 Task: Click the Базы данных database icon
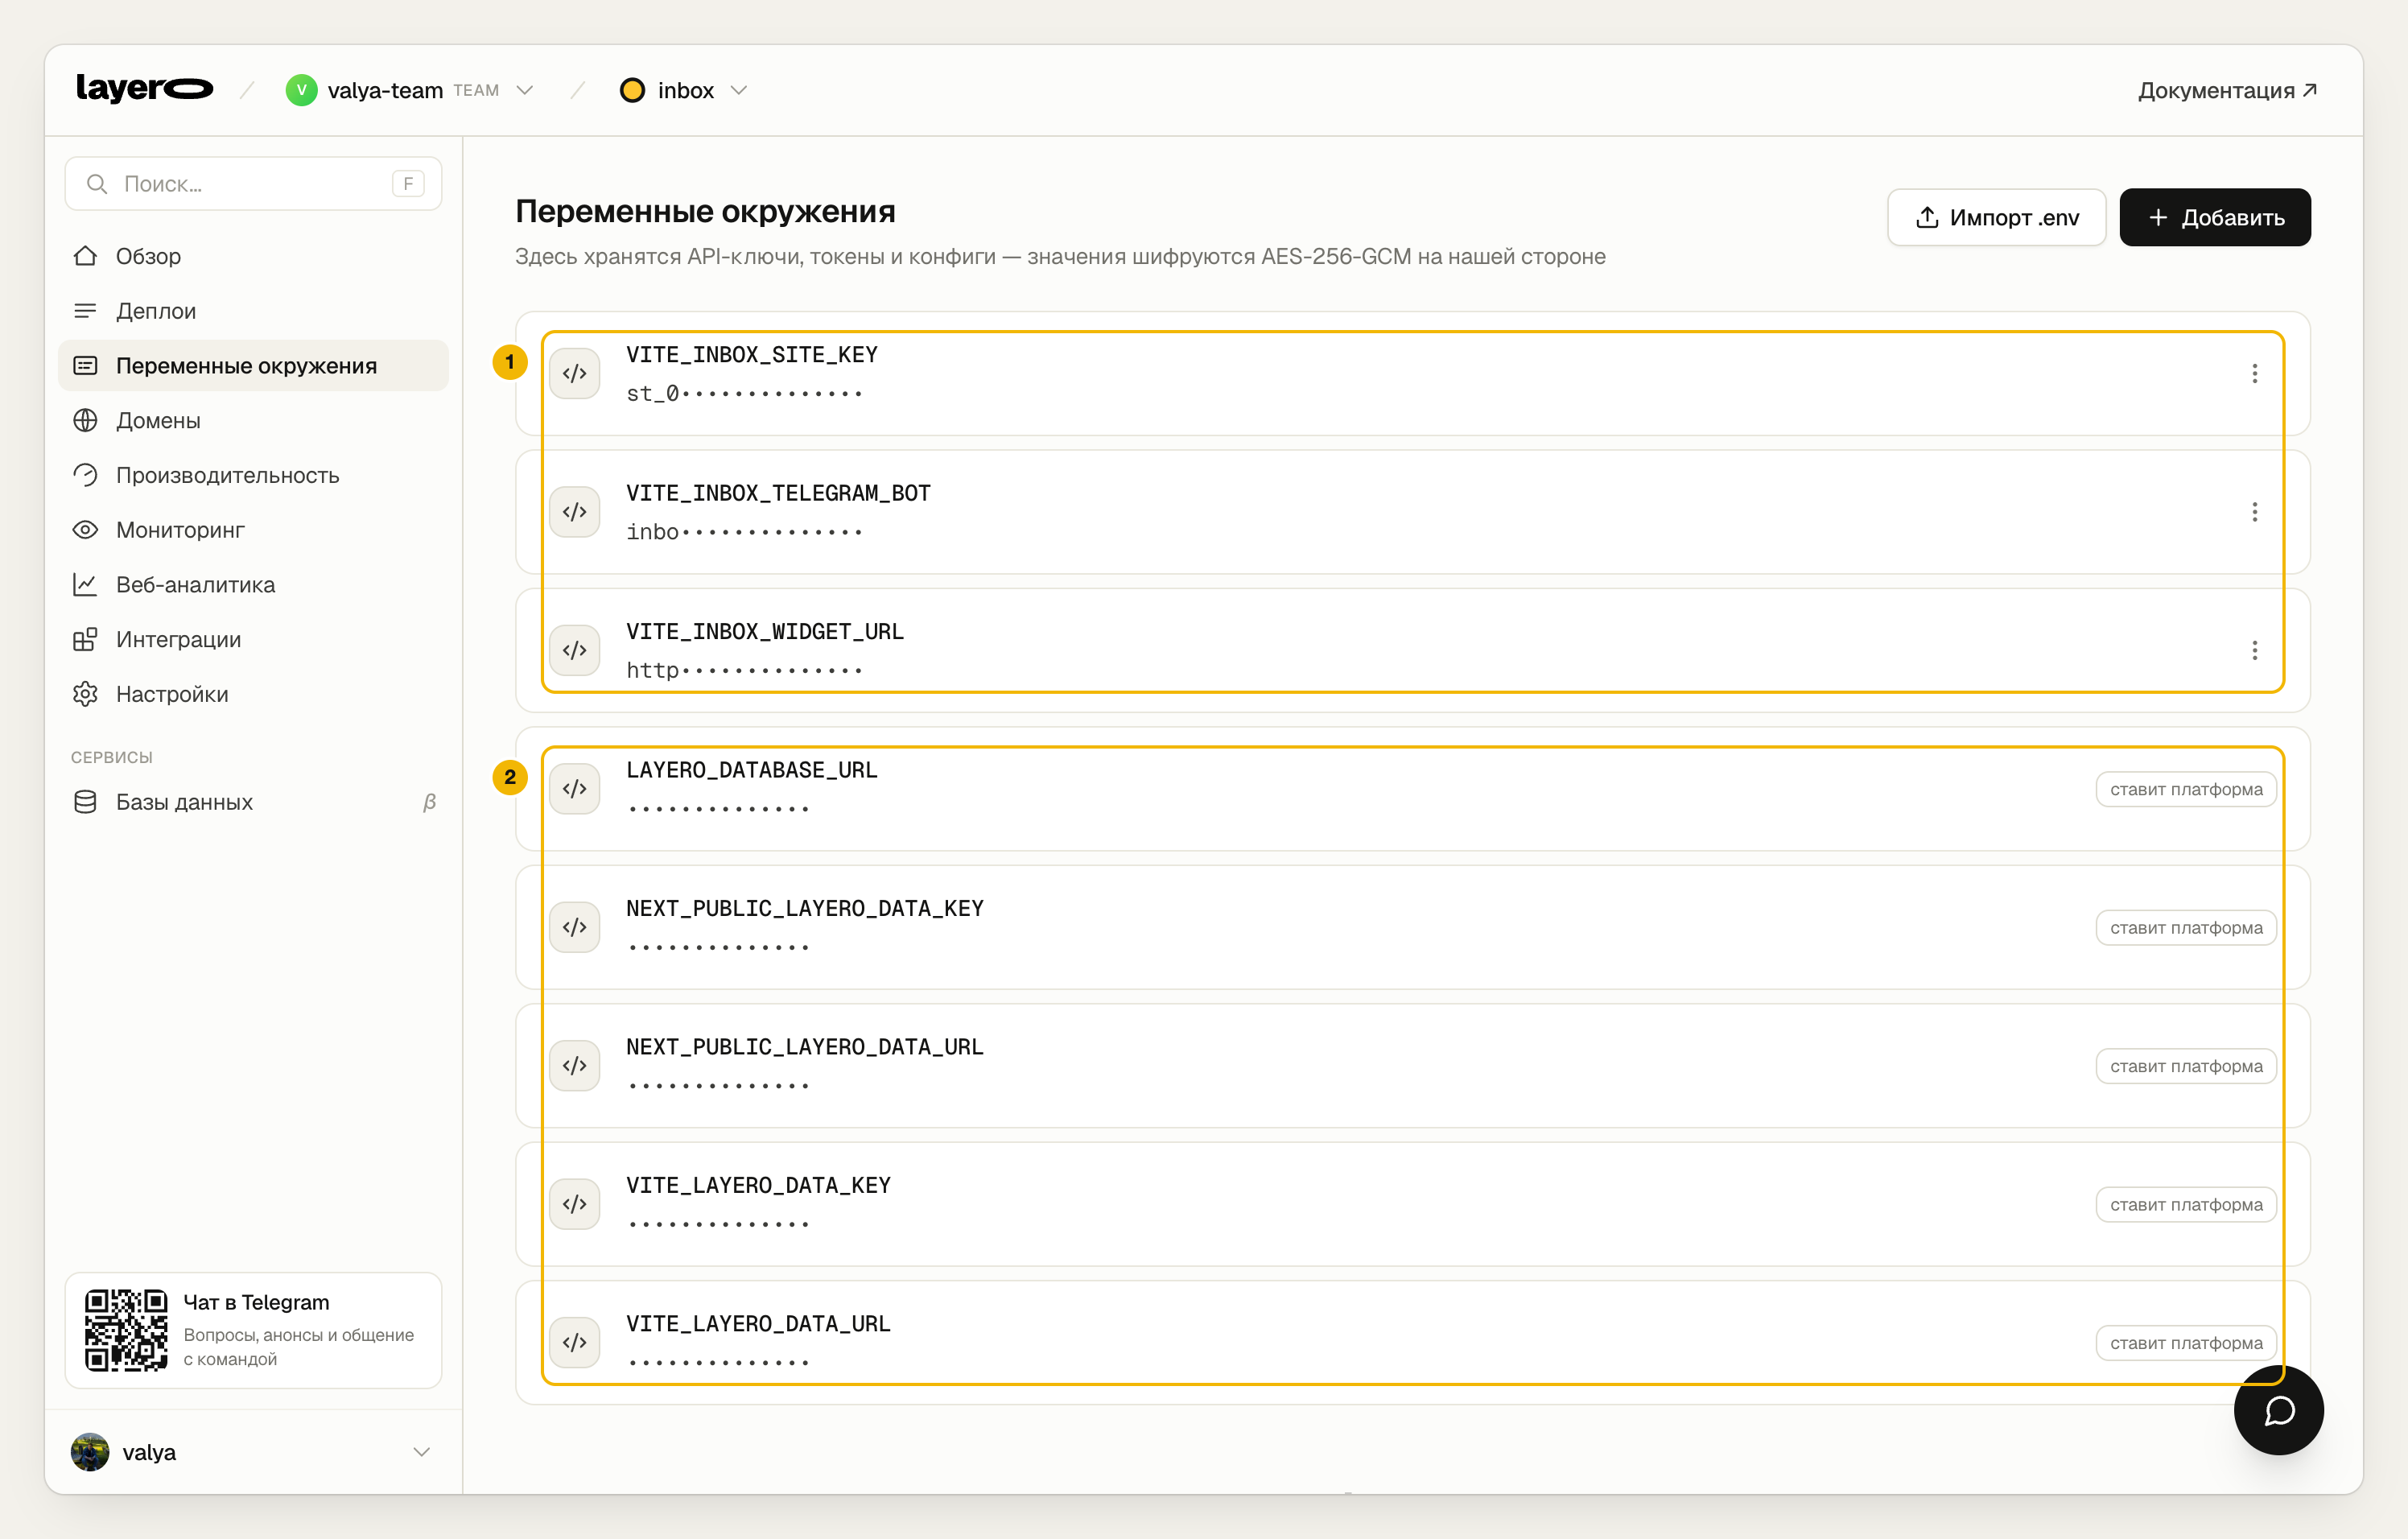(85, 802)
